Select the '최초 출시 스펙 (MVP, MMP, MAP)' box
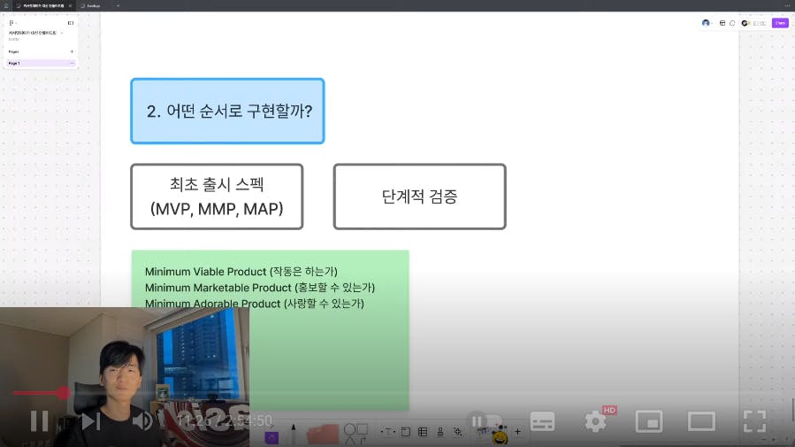Image resolution: width=795 pixels, height=447 pixels. tap(217, 197)
